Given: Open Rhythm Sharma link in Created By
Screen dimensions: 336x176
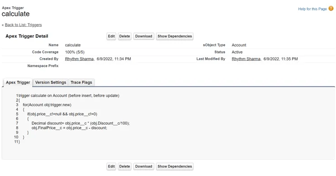Looking at the screenshot, I should click(79, 59).
